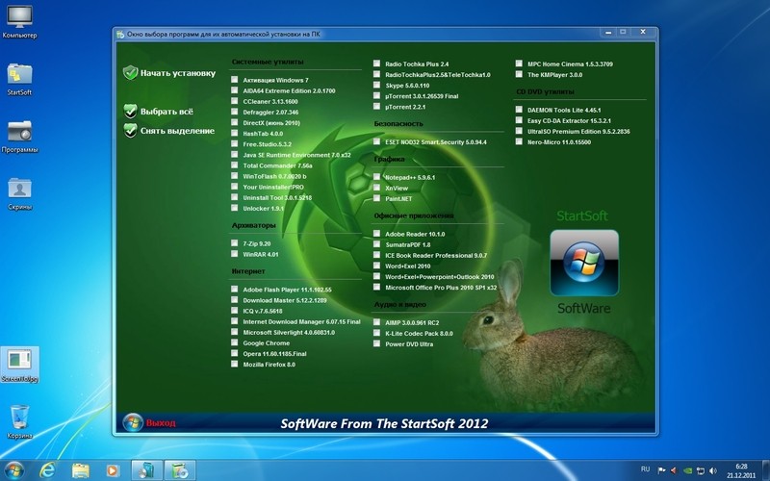
Task: Click the installer window's title bar icon
Action: (120, 34)
